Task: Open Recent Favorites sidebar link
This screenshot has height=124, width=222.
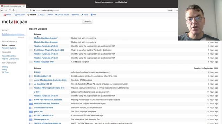Action: (x=9, y=56)
